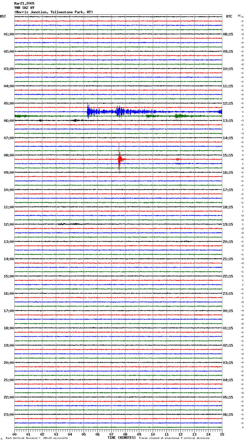Select the 22:00 MST time label

(x=9, y=397)
